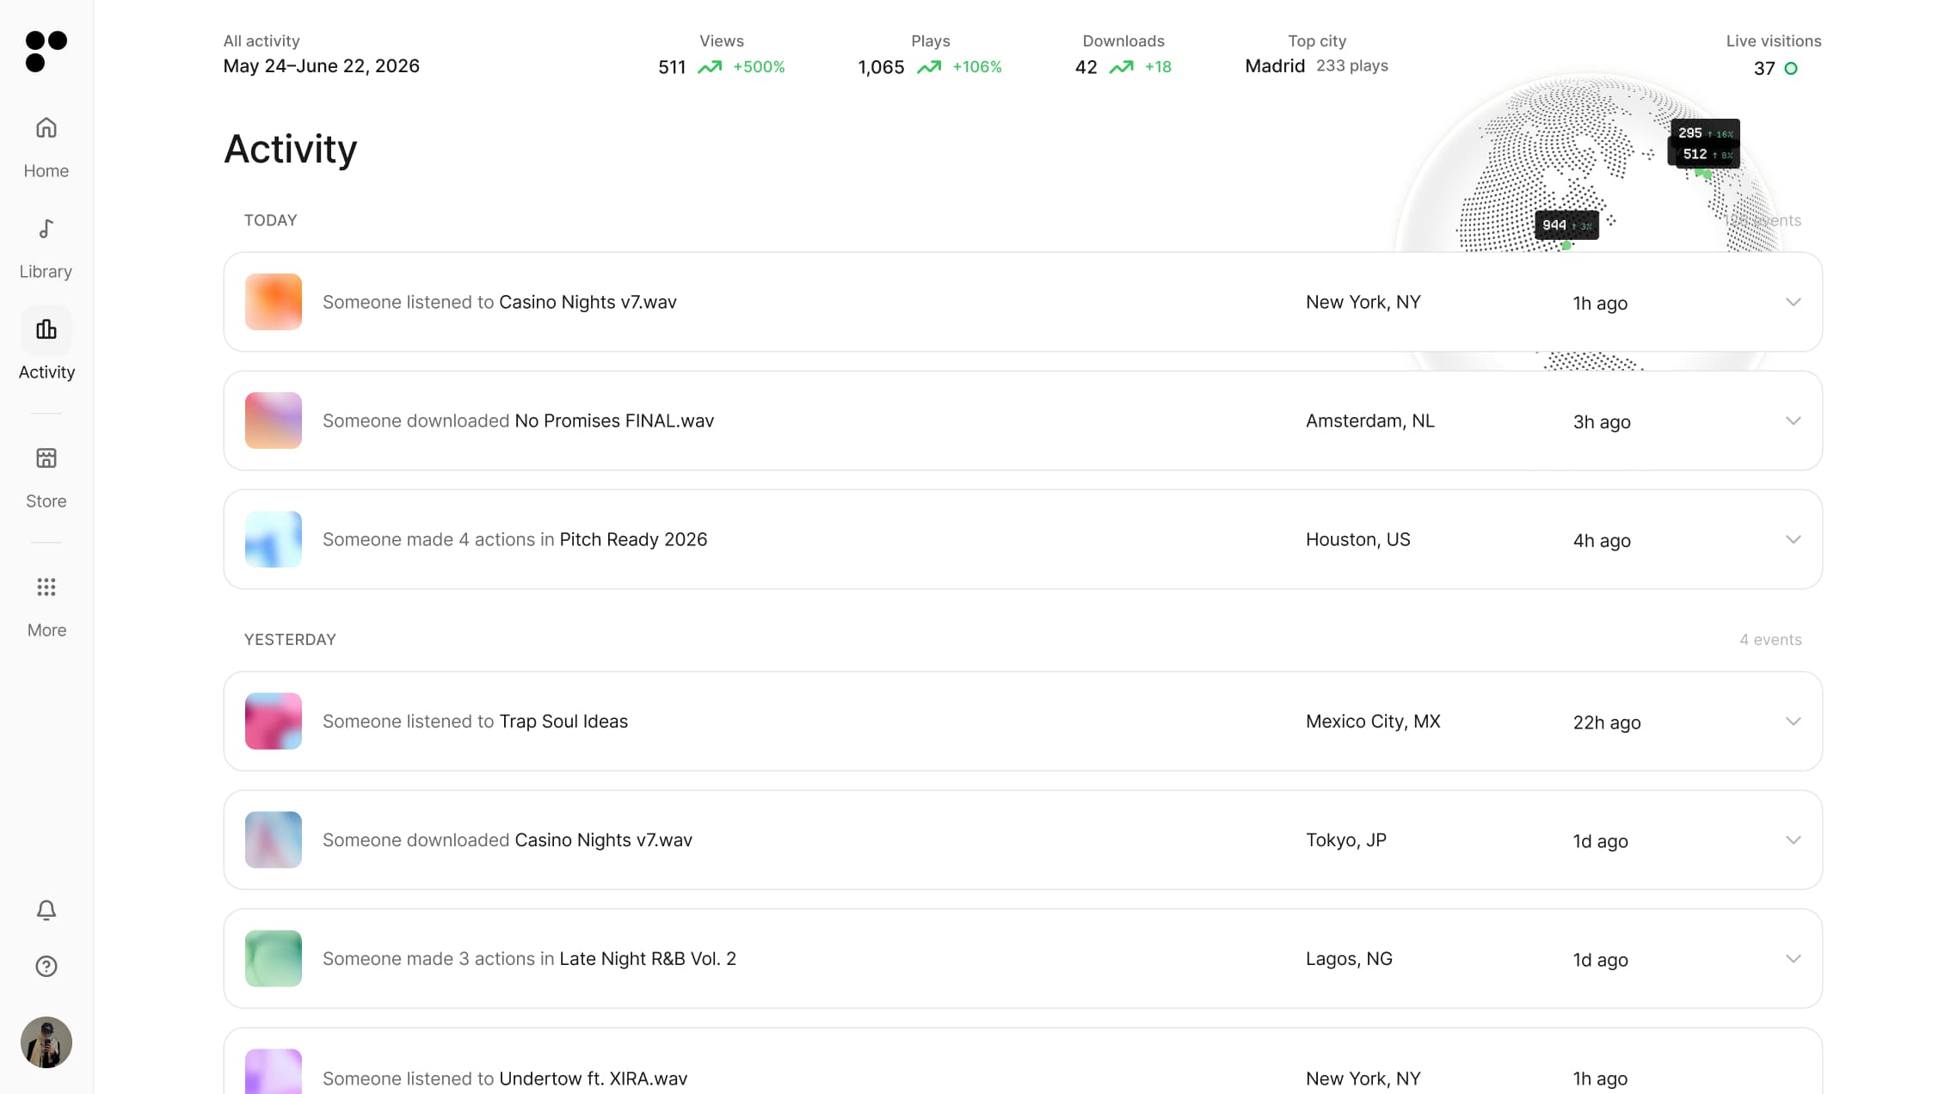Click the 4 events count under Yesterday
This screenshot has width=1951, height=1094.
(1770, 639)
